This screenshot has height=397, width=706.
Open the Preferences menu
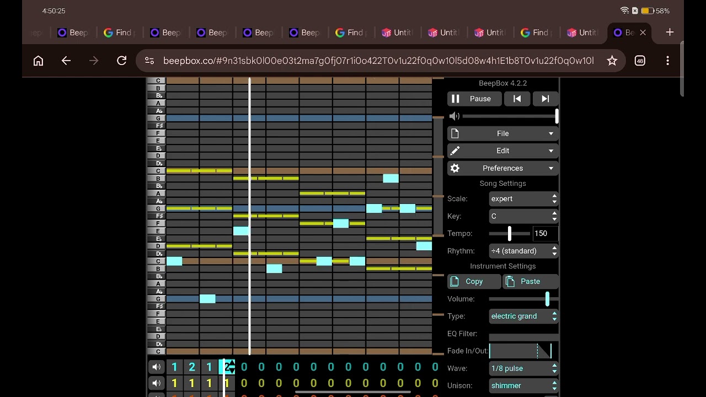click(502, 168)
